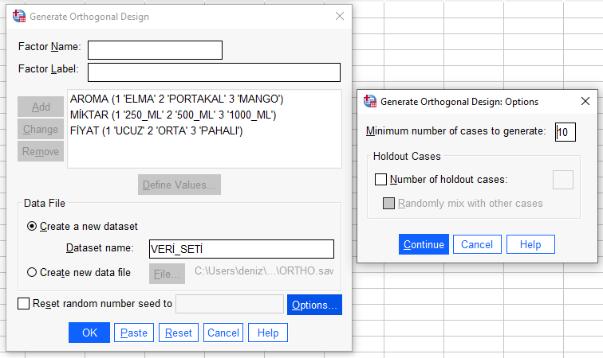The width and height of the screenshot is (603, 358).
Task: Open Help from the Options dialog
Action: tap(530, 244)
